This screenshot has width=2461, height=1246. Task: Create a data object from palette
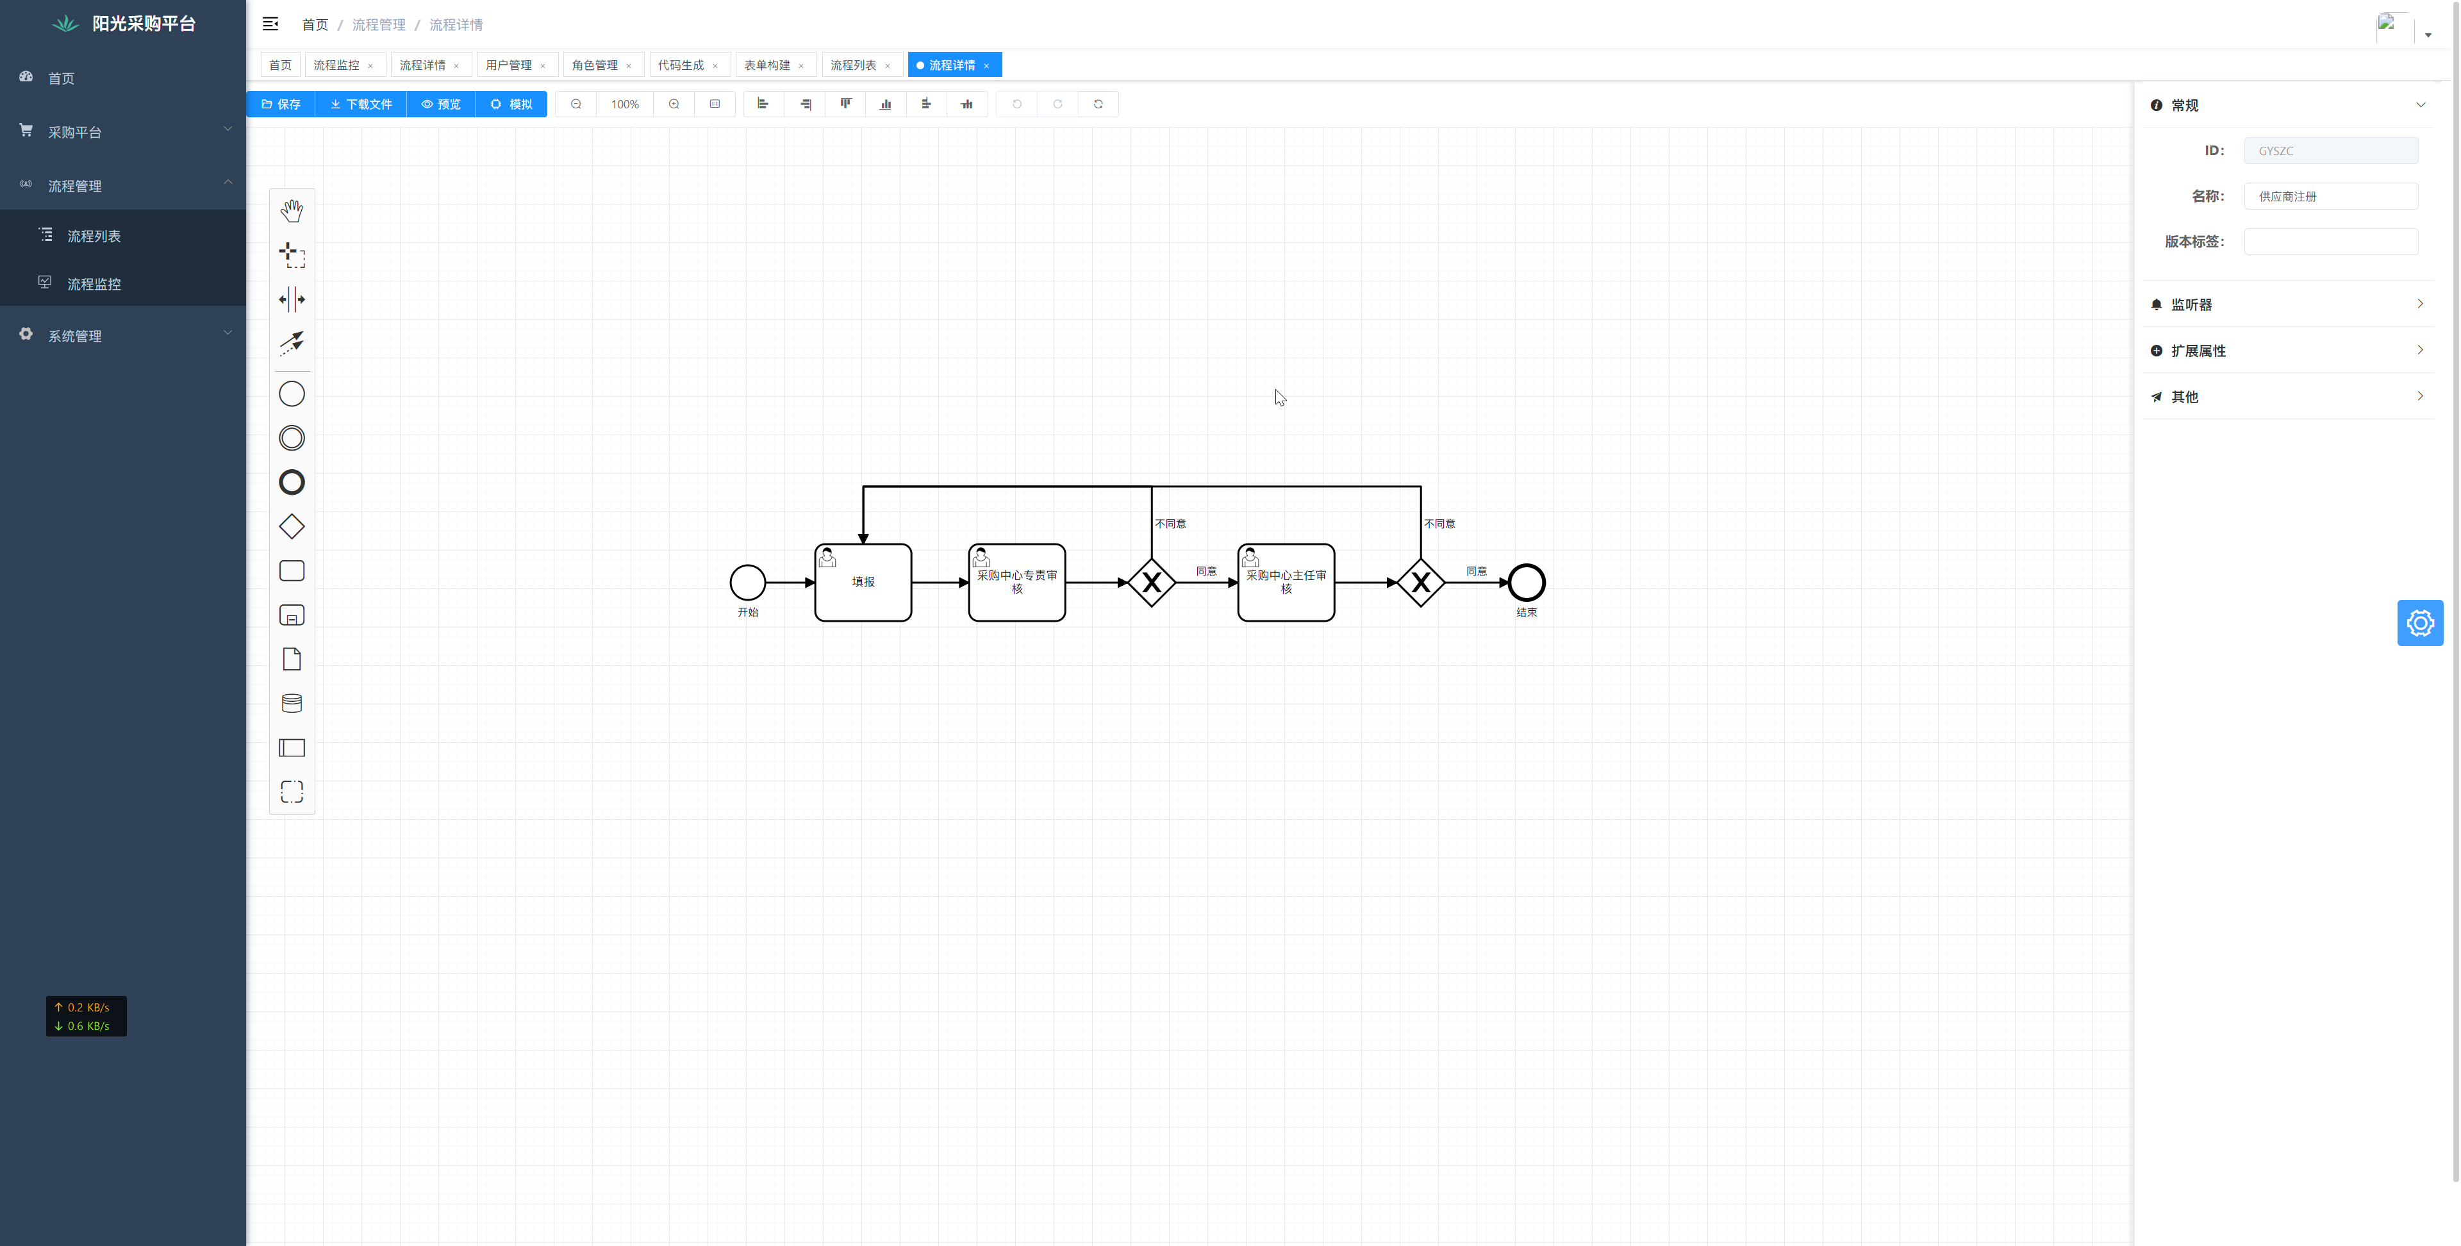coord(292,660)
